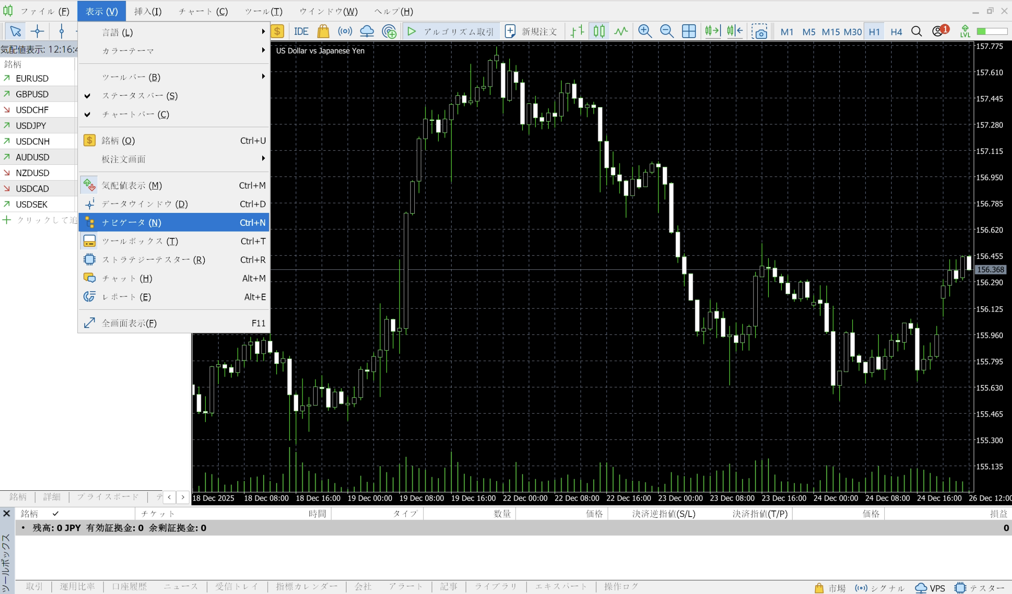
Task: Click the tile windows grid icon
Action: click(x=689, y=31)
